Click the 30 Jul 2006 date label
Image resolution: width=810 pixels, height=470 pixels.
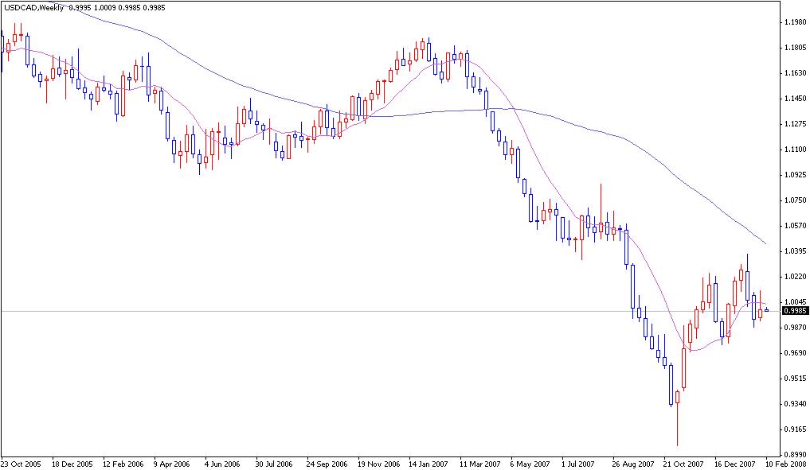click(x=274, y=464)
